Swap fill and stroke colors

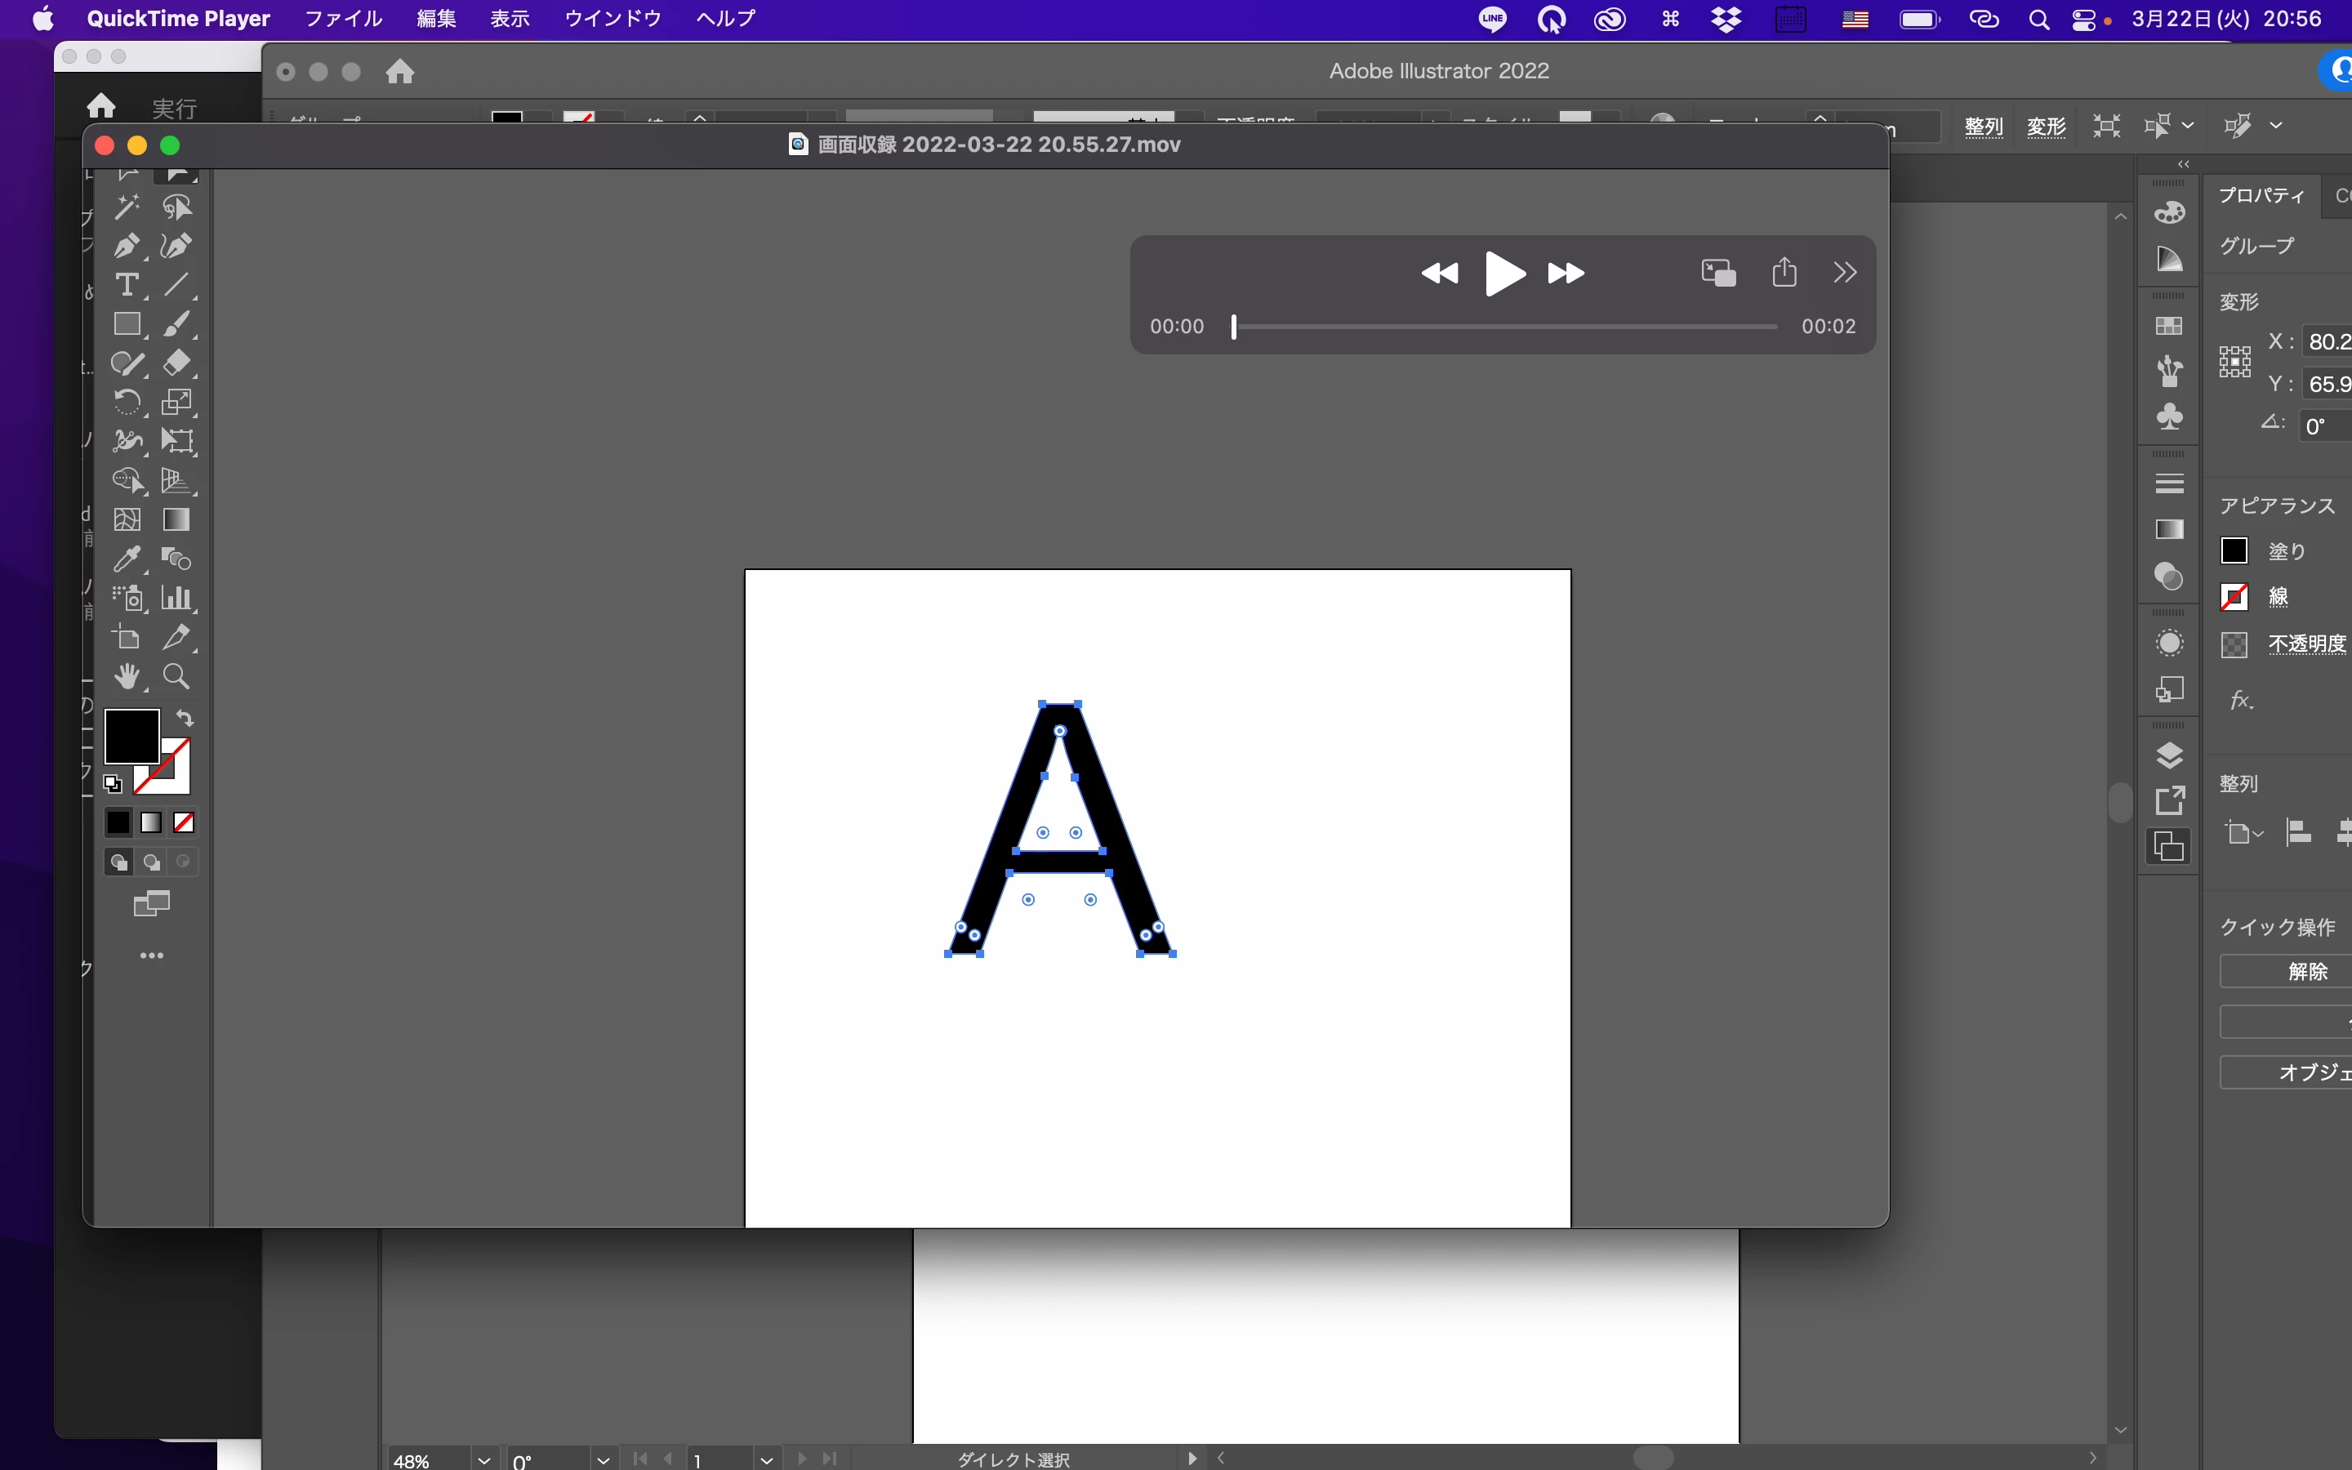pyautogui.click(x=185, y=719)
